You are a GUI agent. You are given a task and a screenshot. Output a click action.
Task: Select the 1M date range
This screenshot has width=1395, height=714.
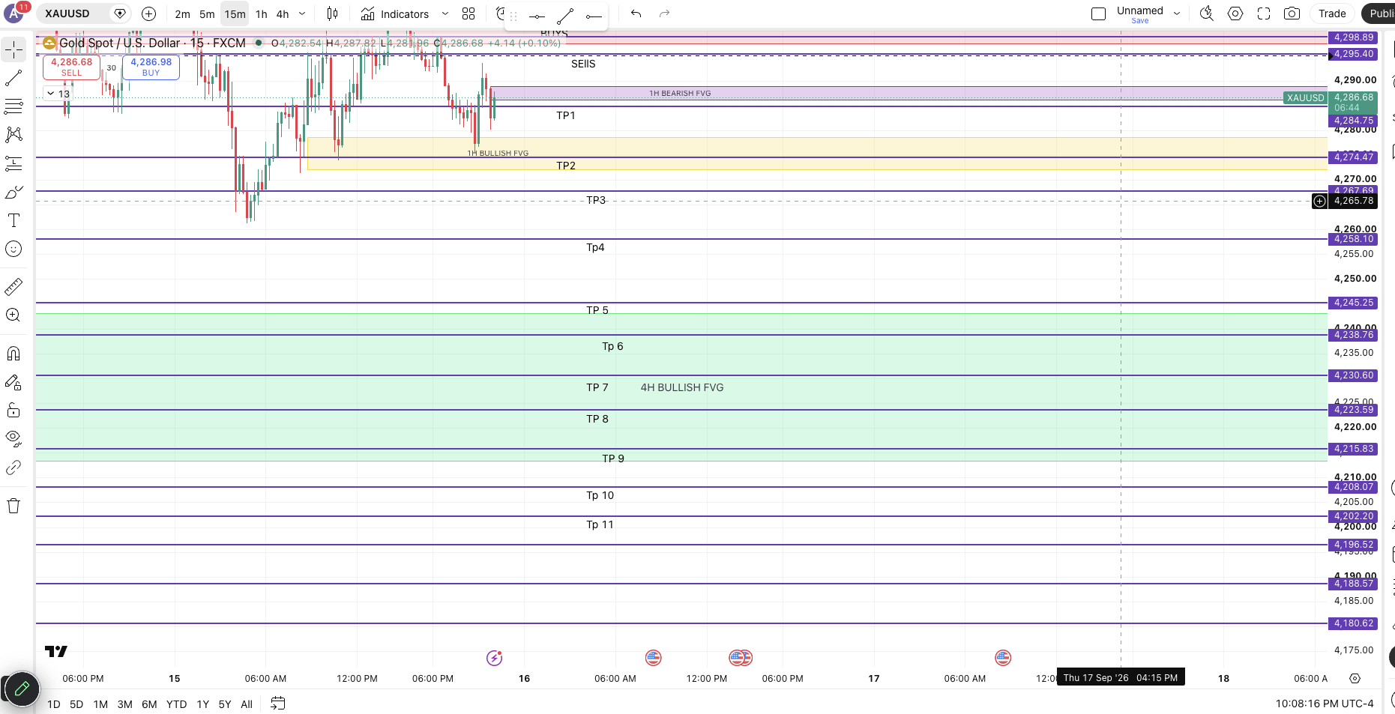pyautogui.click(x=100, y=704)
